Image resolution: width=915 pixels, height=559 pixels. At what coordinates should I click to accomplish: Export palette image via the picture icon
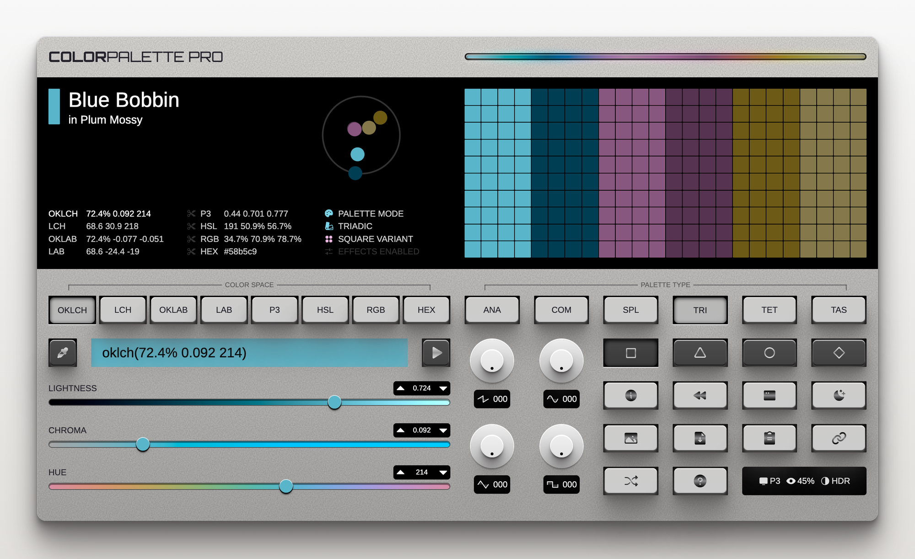[x=630, y=438]
